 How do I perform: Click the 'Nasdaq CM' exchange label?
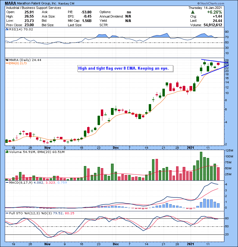[x=66, y=4]
